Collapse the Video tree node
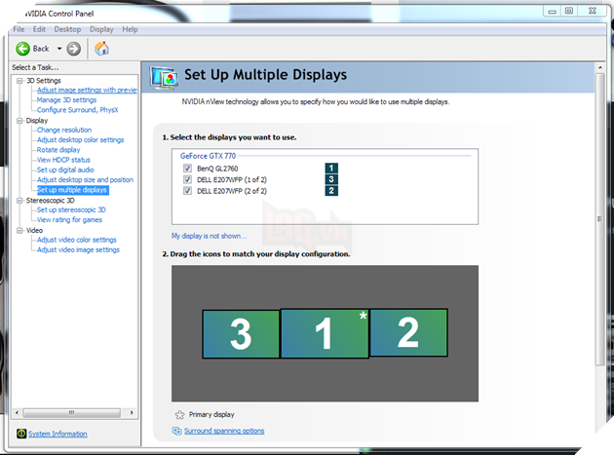The height and width of the screenshot is (455, 614). pos(19,230)
